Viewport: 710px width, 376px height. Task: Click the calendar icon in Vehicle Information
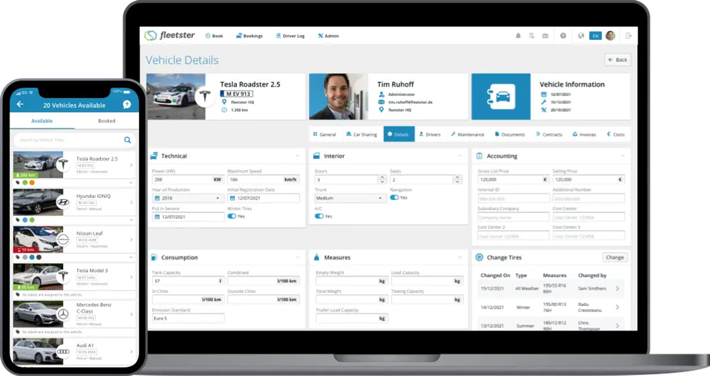[544, 94]
